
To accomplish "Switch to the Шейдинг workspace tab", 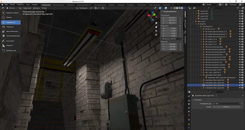I will coord(112,5).
